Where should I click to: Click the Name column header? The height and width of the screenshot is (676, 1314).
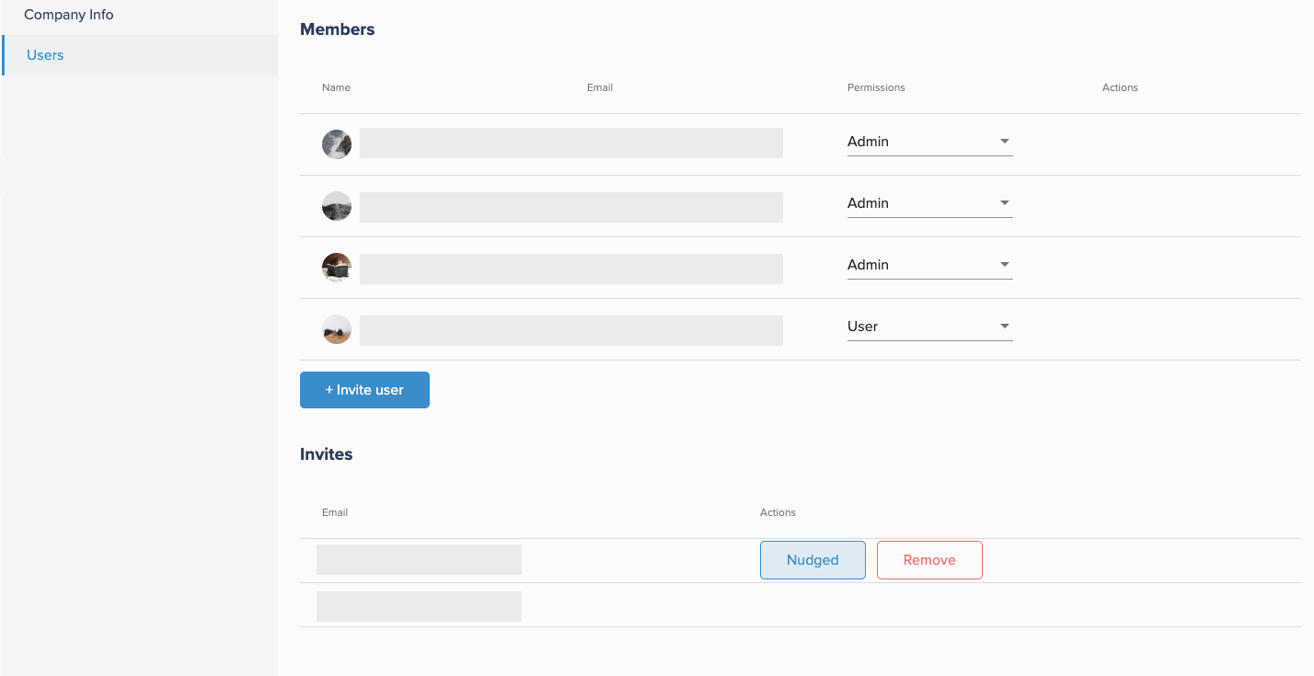336,87
